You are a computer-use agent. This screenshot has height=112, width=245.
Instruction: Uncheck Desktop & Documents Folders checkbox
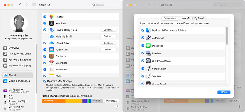pyautogui.click(x=143, y=30)
